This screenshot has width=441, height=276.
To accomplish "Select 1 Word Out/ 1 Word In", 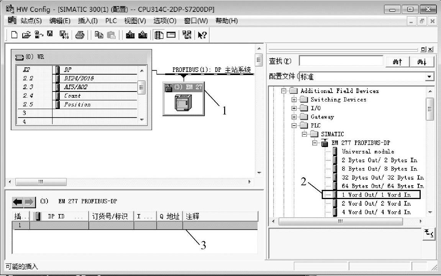I will pos(376,195).
